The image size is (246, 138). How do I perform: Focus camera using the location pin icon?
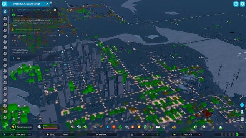coord(13,58)
